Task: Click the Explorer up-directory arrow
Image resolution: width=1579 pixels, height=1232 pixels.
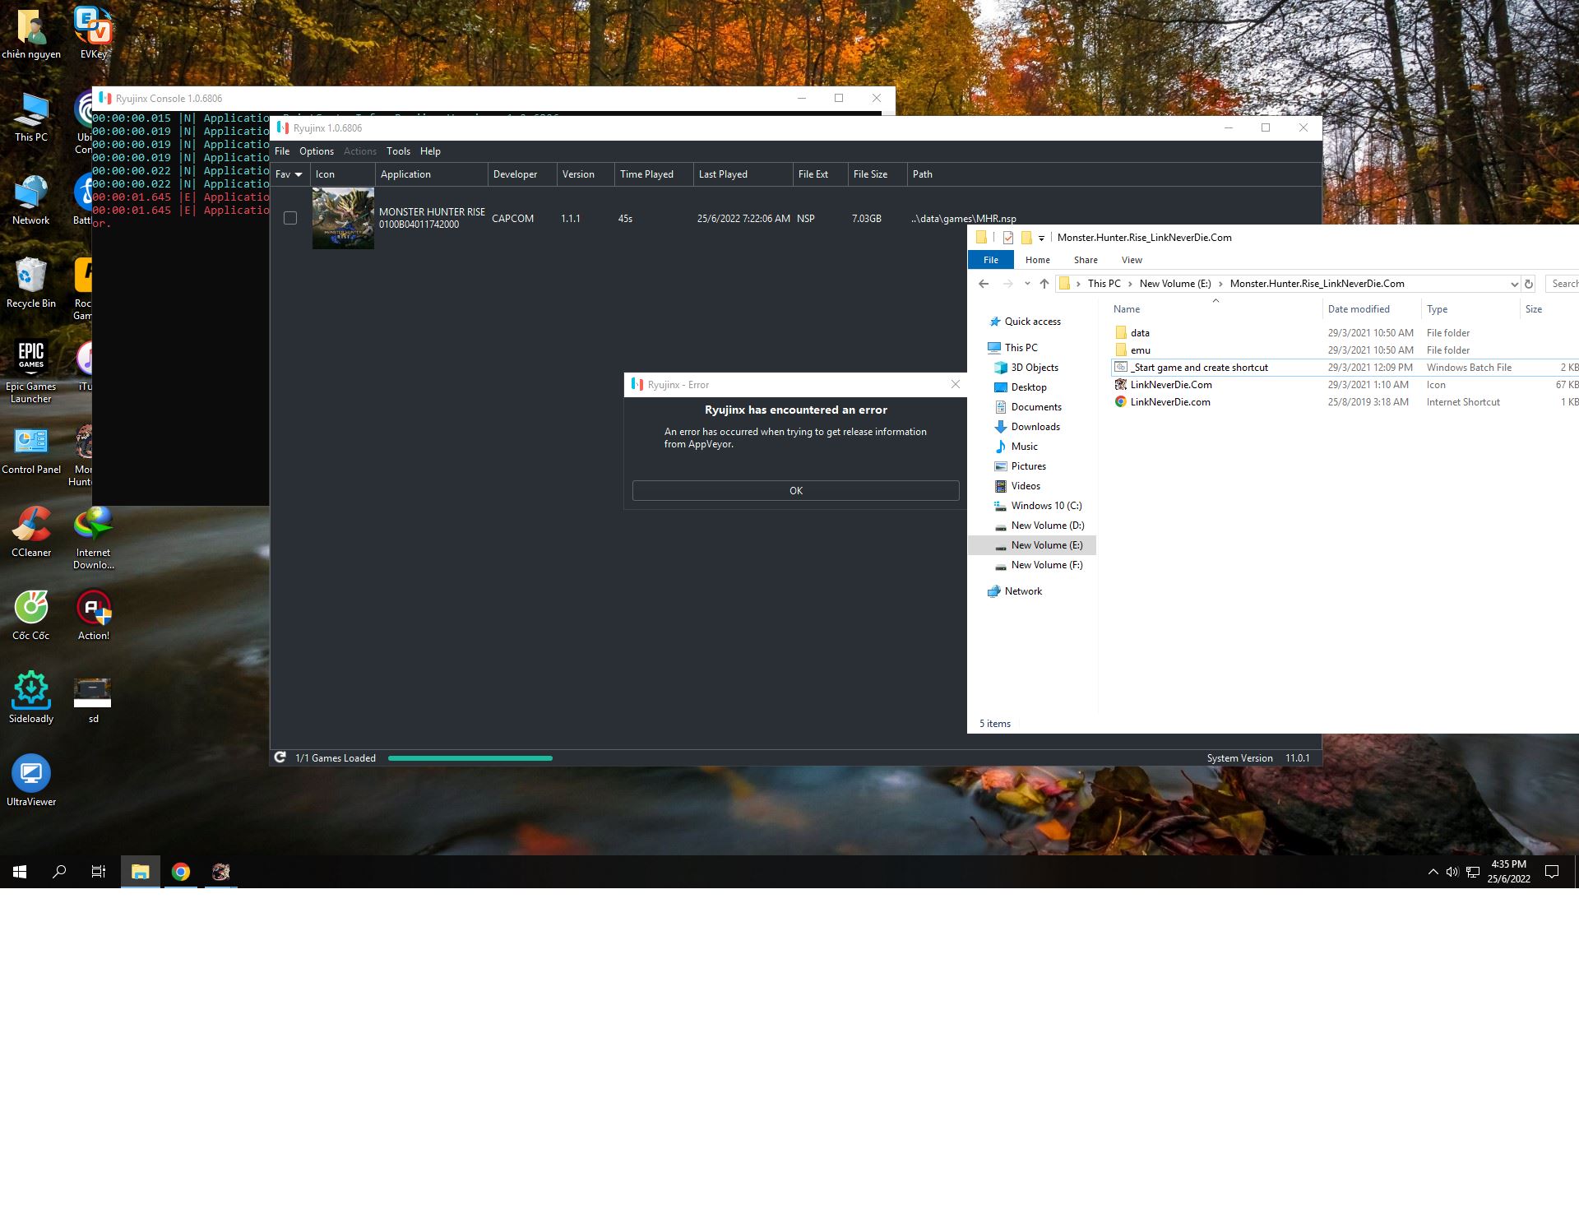Action: [1044, 284]
